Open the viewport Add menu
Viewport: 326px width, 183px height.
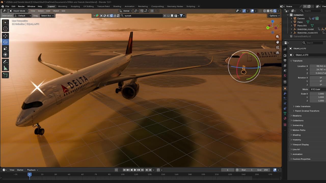pos(48,11)
